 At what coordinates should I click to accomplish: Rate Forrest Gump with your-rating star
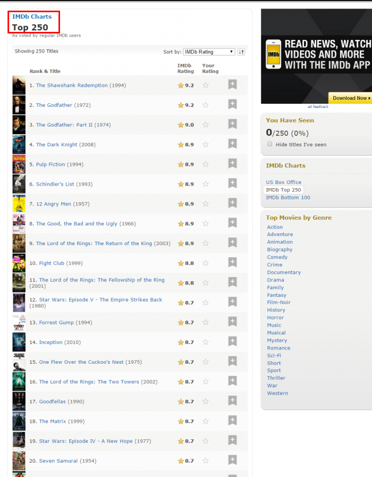pos(206,322)
